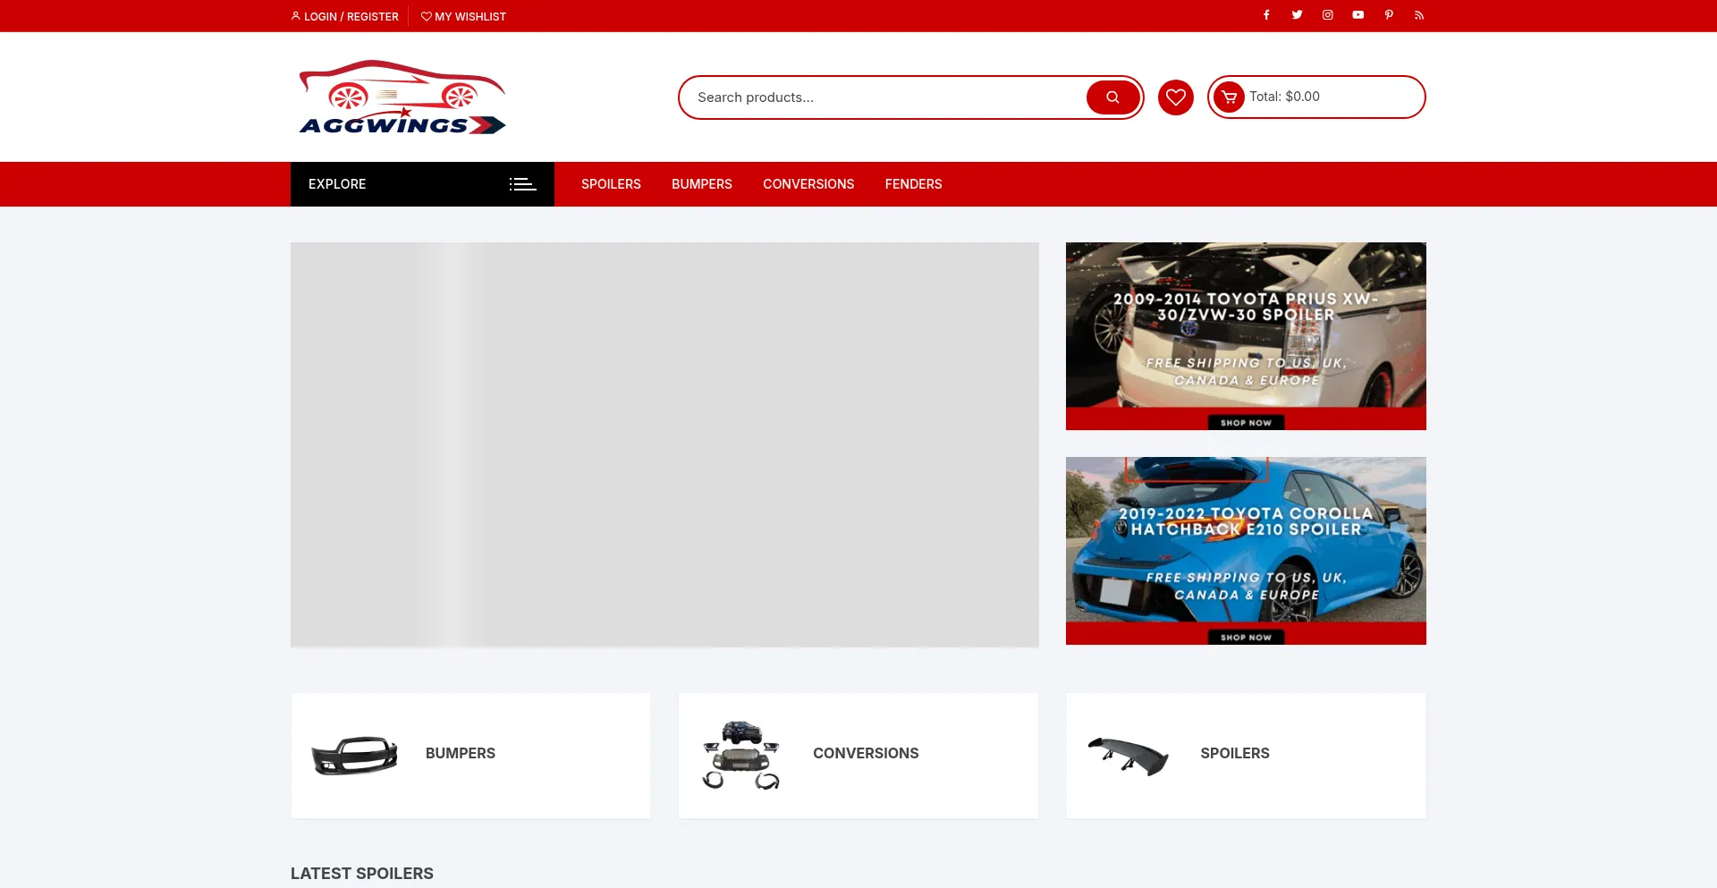Screen dimensions: 1717x888
Task: Click the Facebook icon in top bar
Action: pyautogui.click(x=1266, y=15)
